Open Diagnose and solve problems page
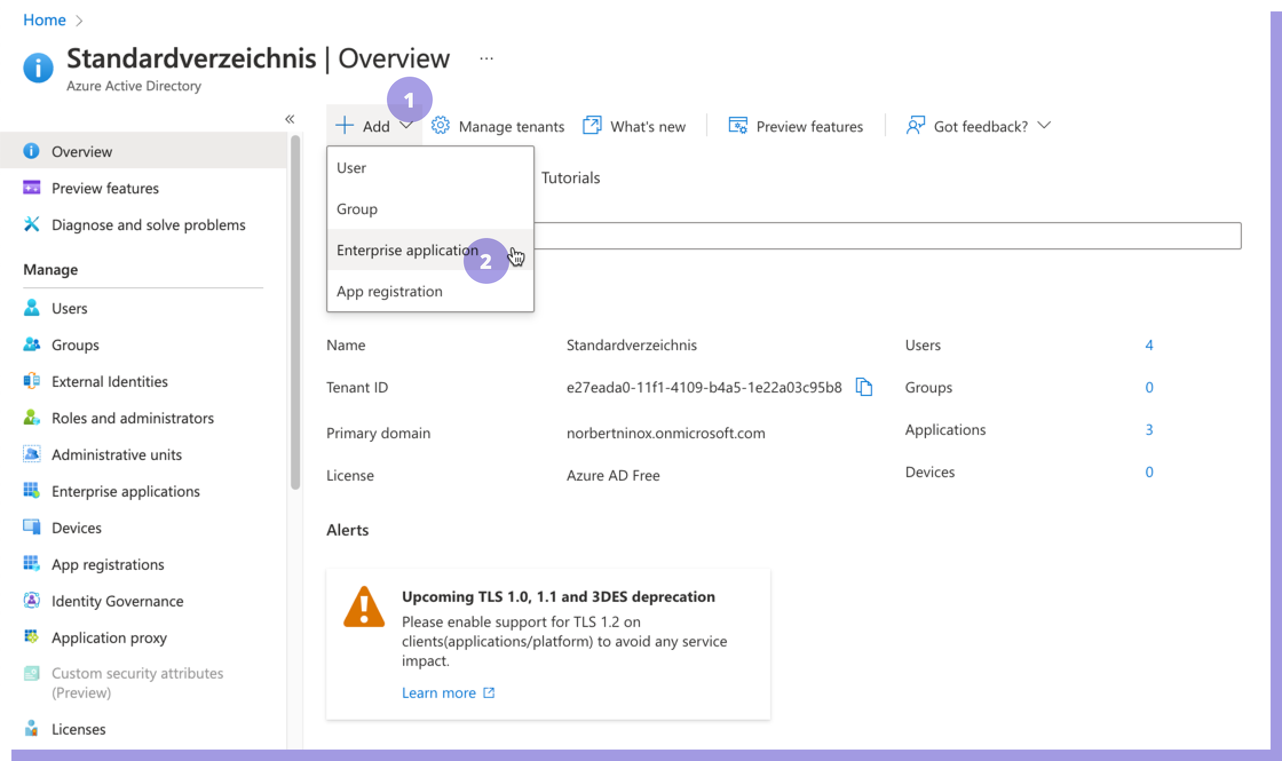1282x761 pixels. 143,224
